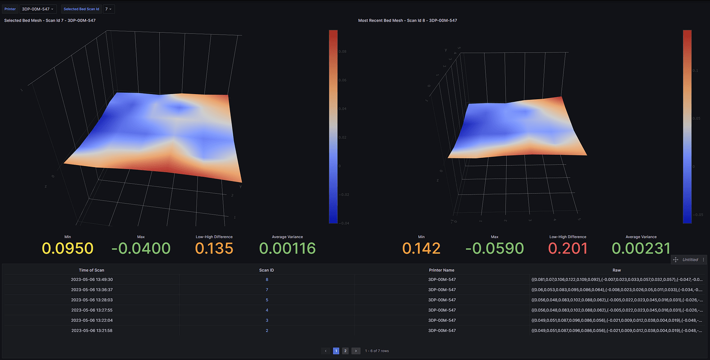Click the 0.00231 Average Variance value
This screenshot has width=710, height=360.
(x=641, y=249)
